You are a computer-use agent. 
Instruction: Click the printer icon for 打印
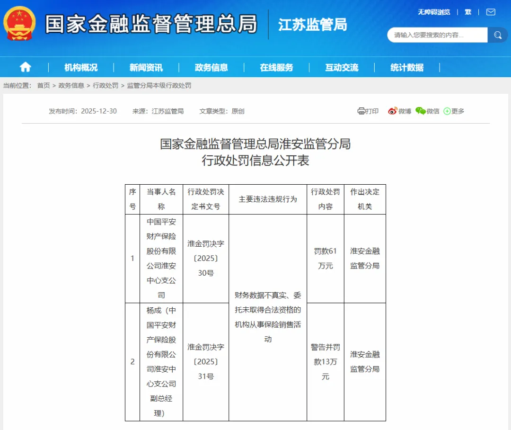pyautogui.click(x=361, y=111)
